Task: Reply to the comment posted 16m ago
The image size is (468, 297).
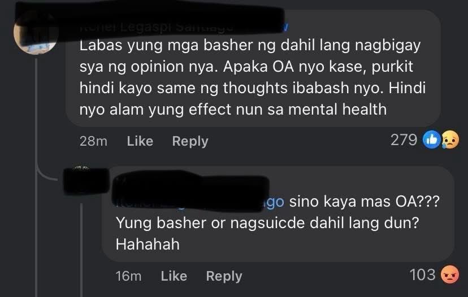Action: click(x=224, y=276)
